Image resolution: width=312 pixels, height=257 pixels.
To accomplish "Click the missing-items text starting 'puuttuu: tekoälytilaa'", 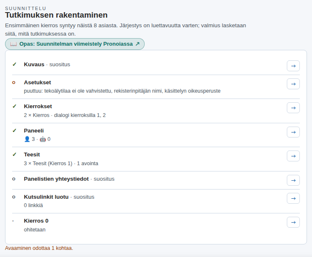I will tap(122, 91).
